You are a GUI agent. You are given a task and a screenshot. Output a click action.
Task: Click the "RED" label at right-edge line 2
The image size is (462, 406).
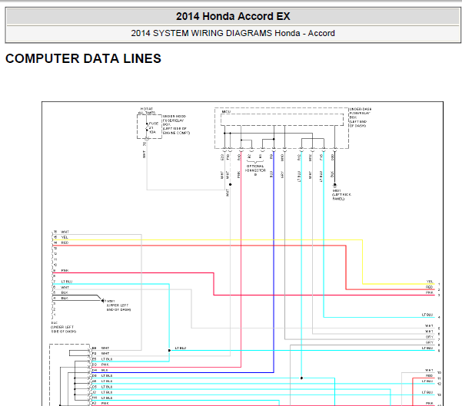pos(430,287)
